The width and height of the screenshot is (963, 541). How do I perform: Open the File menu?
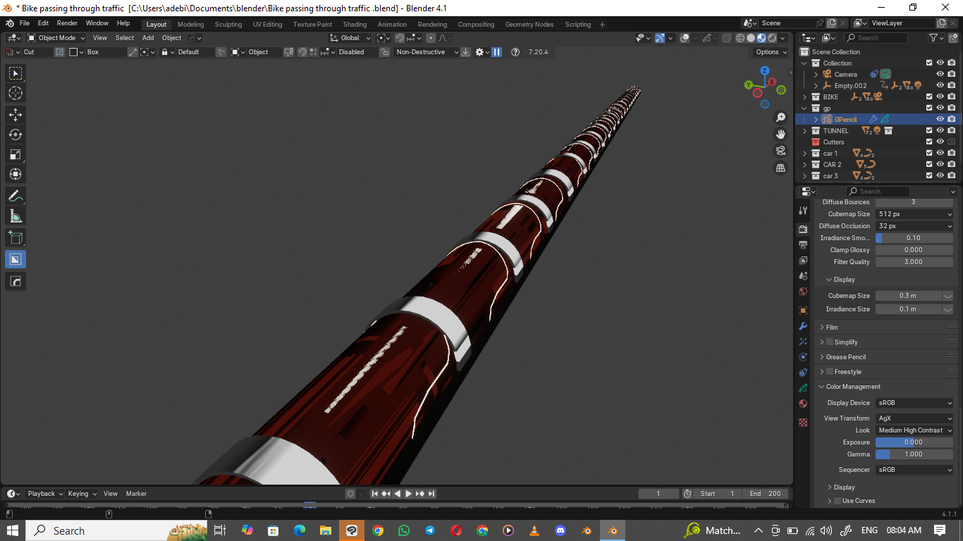25,23
